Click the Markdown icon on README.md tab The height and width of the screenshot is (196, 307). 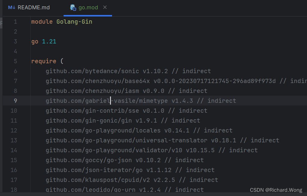coord(11,7)
